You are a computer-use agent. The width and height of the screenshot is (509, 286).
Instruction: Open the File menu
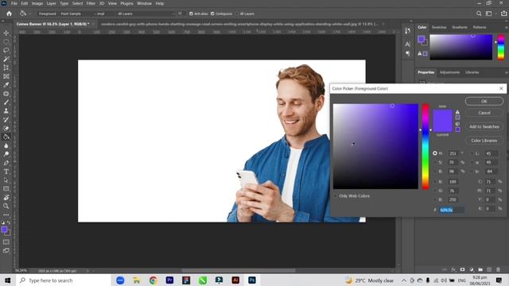[x=14, y=3]
